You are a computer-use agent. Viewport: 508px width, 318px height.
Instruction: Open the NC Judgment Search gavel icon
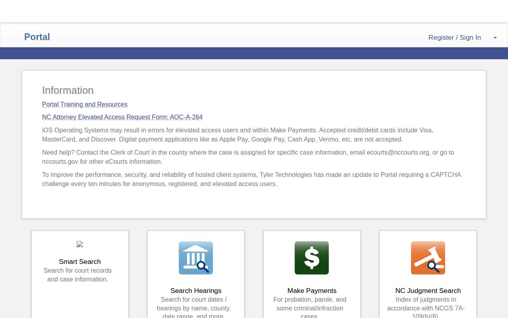coord(428,258)
